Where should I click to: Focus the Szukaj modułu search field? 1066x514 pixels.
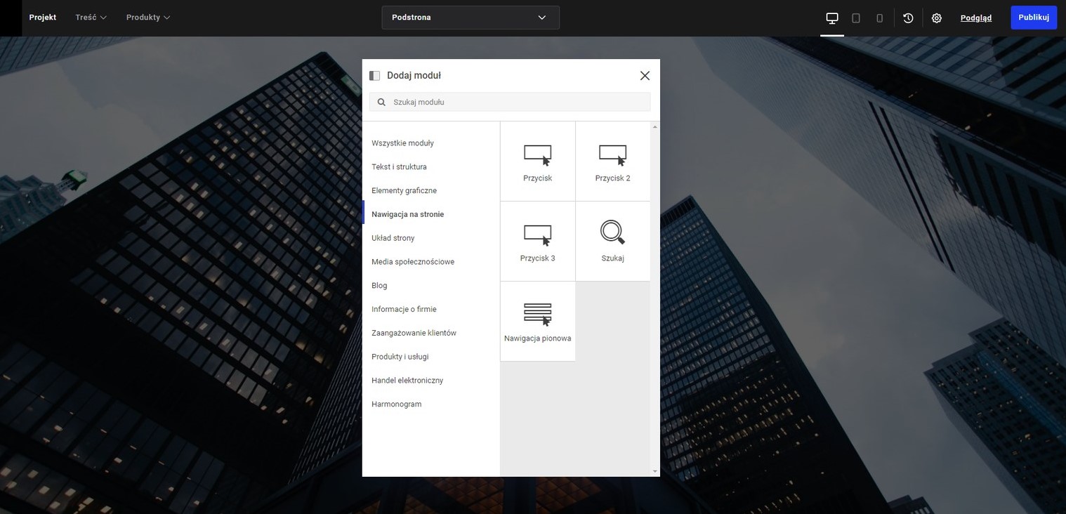pos(510,102)
